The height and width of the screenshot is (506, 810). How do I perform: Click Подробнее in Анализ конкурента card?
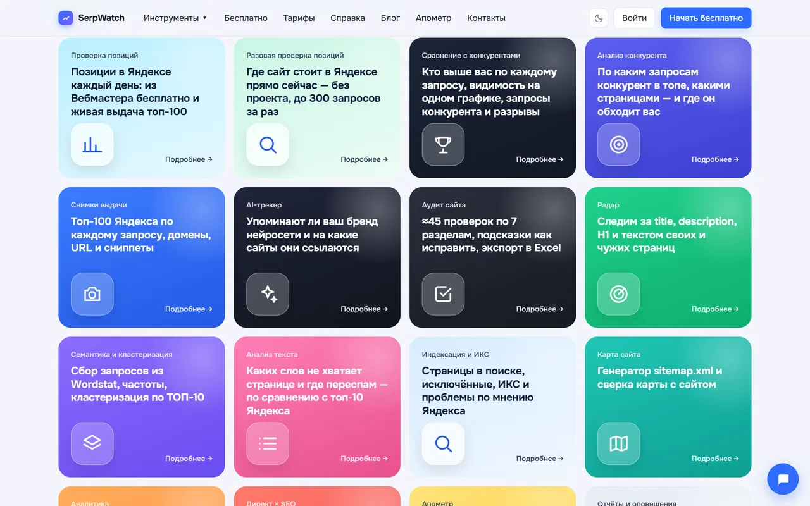click(715, 159)
